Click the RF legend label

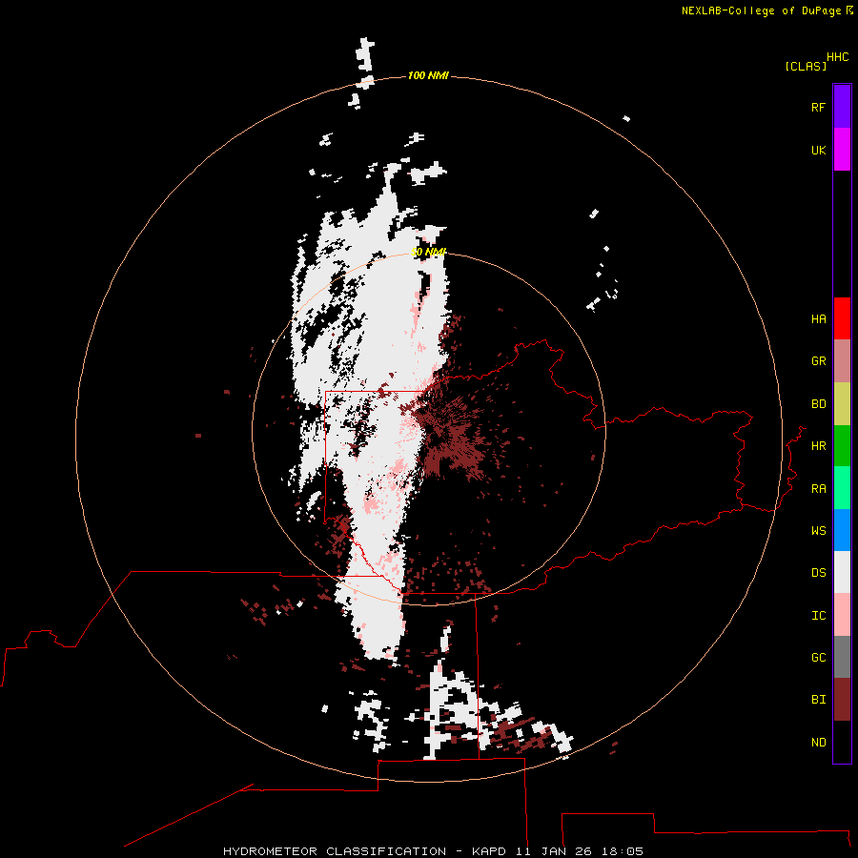[x=818, y=107]
